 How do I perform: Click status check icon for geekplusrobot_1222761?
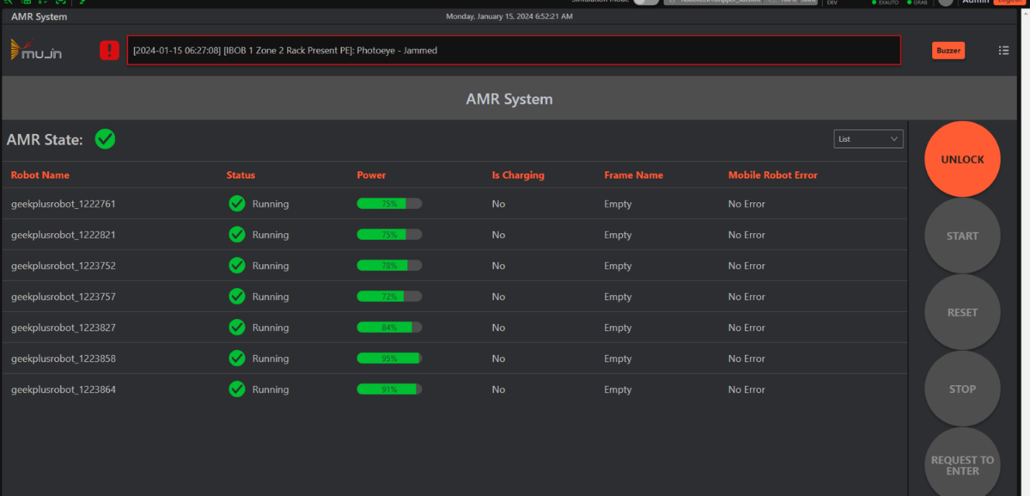237,204
